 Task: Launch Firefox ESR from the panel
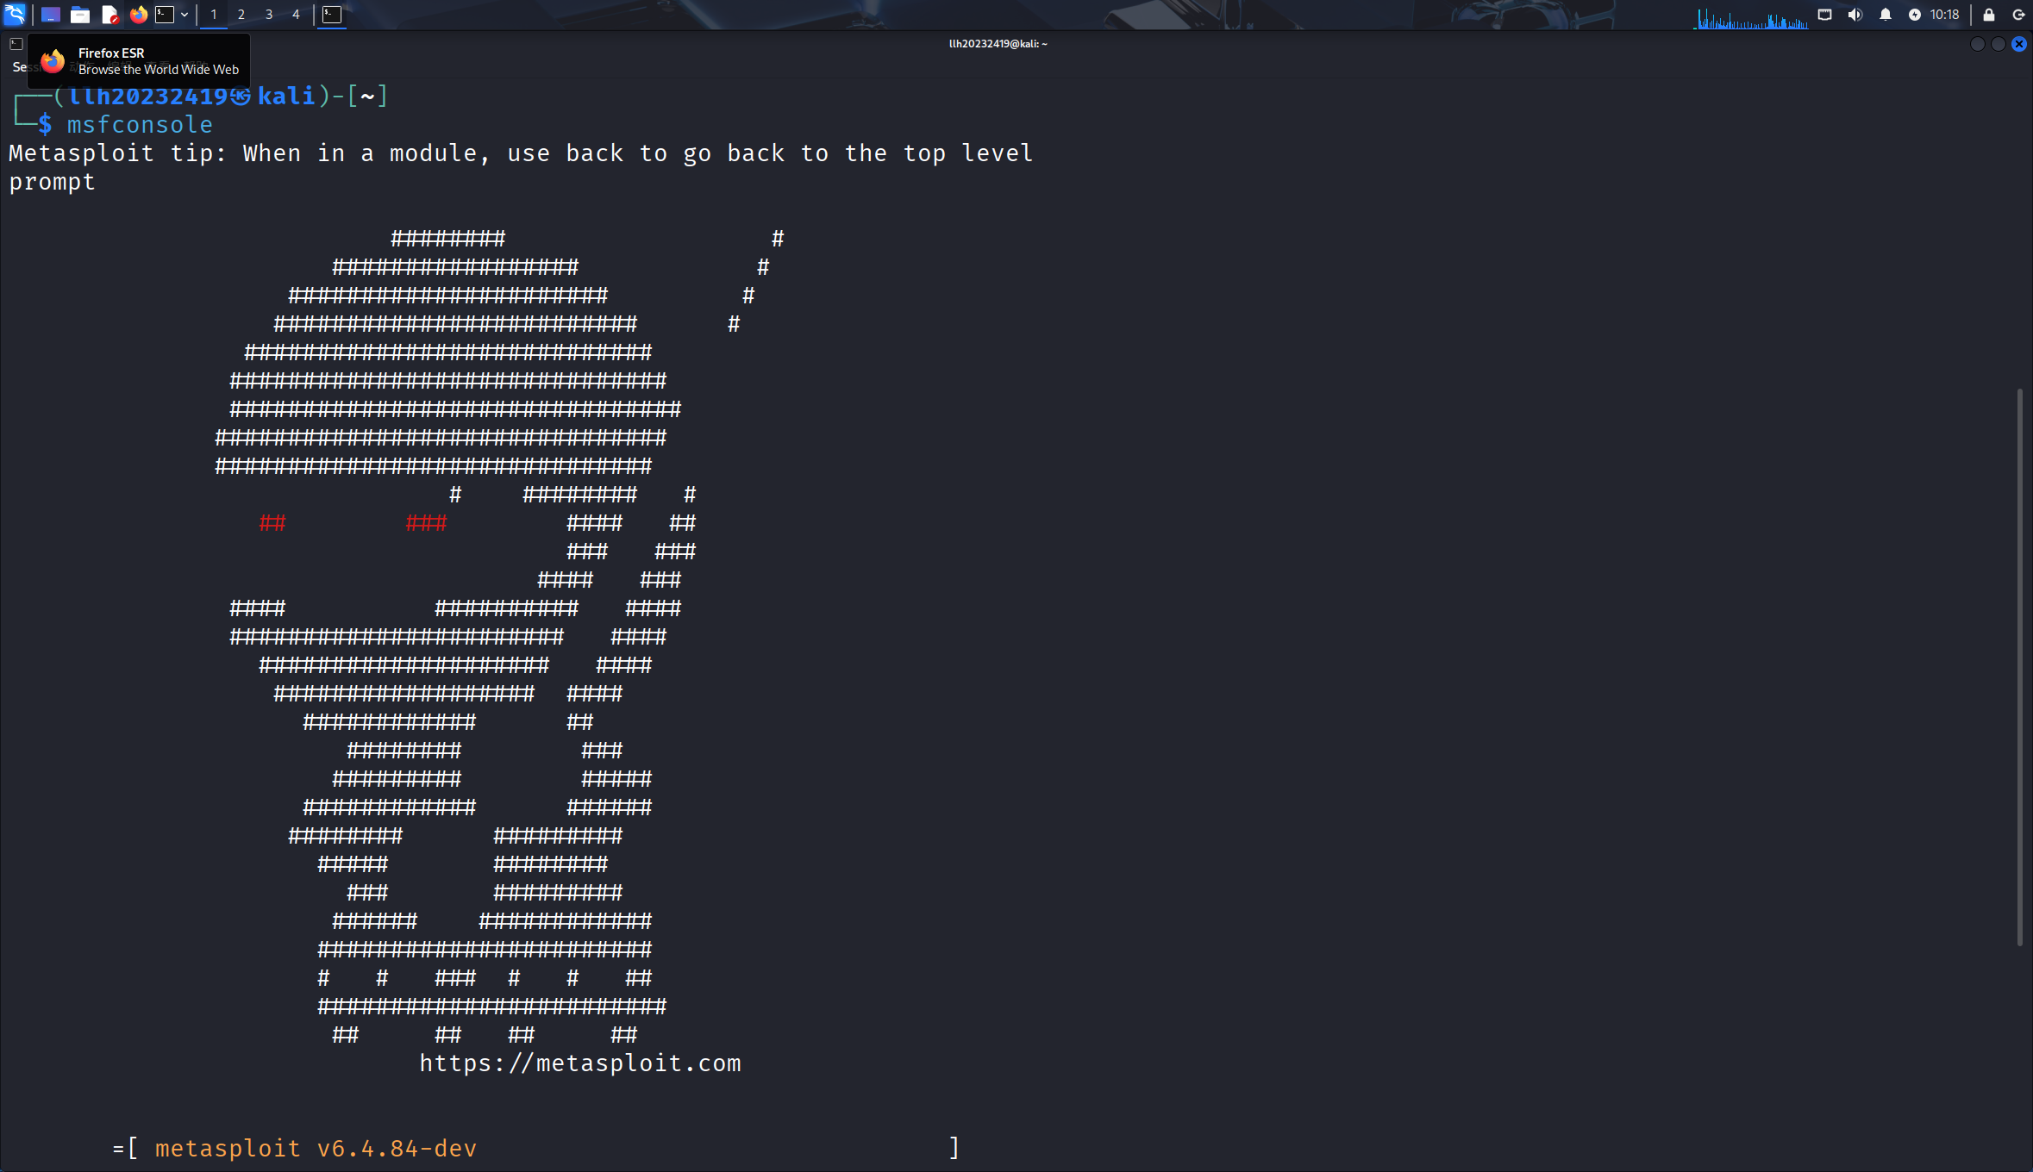tap(138, 15)
